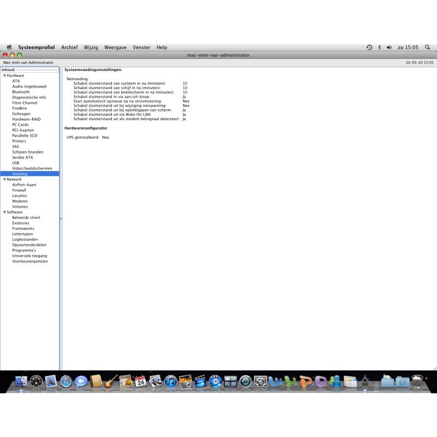This screenshot has width=437, height=437.
Task: Collapse the Hardware section triangle
Action: tap(4, 75)
